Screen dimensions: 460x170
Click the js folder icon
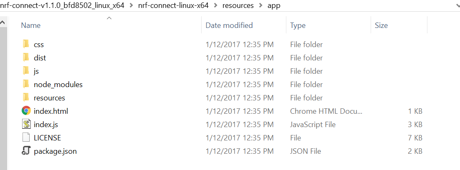[x=26, y=71]
